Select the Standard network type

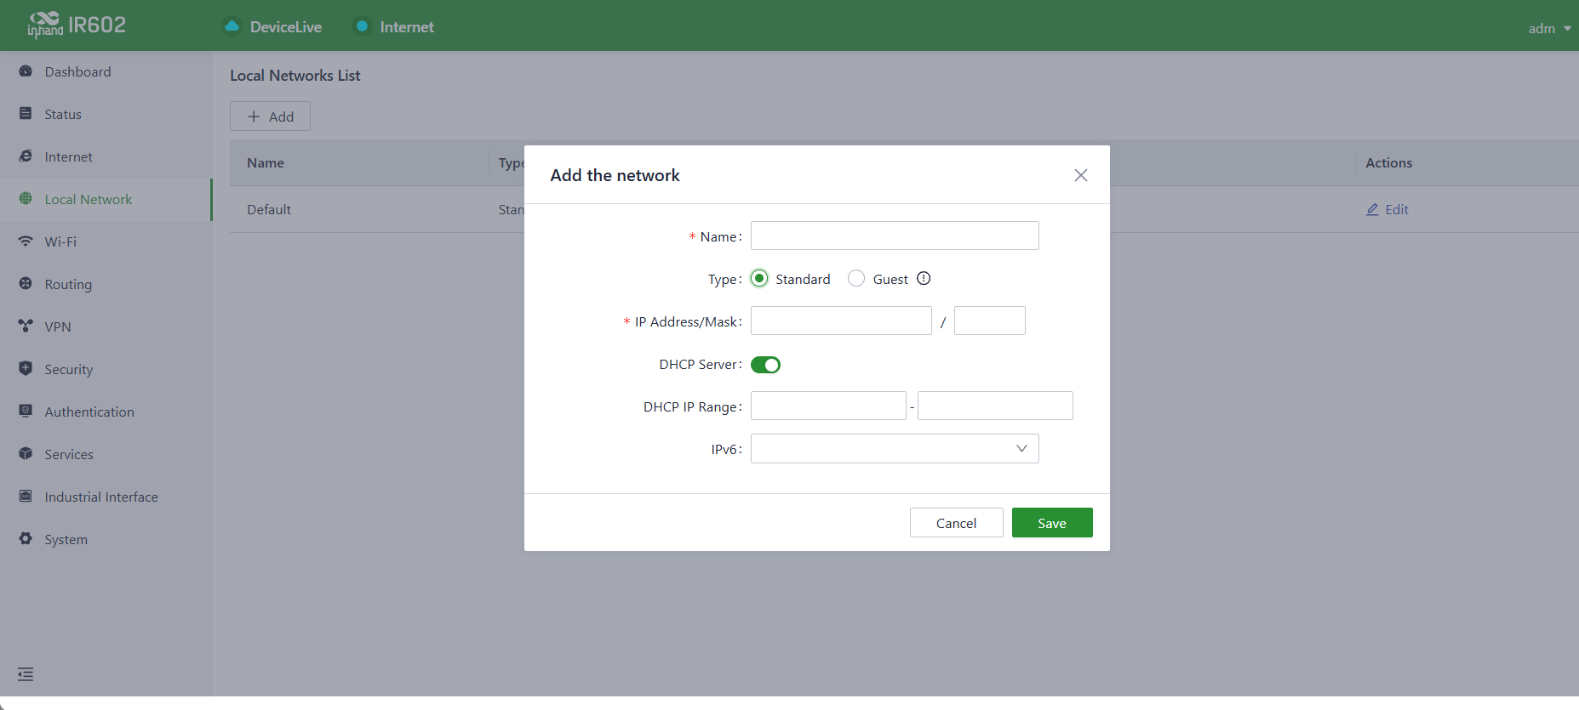pyautogui.click(x=760, y=279)
